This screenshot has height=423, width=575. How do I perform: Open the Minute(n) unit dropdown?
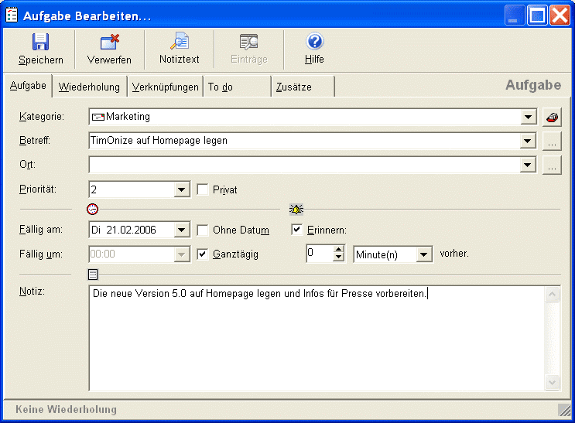[424, 254]
